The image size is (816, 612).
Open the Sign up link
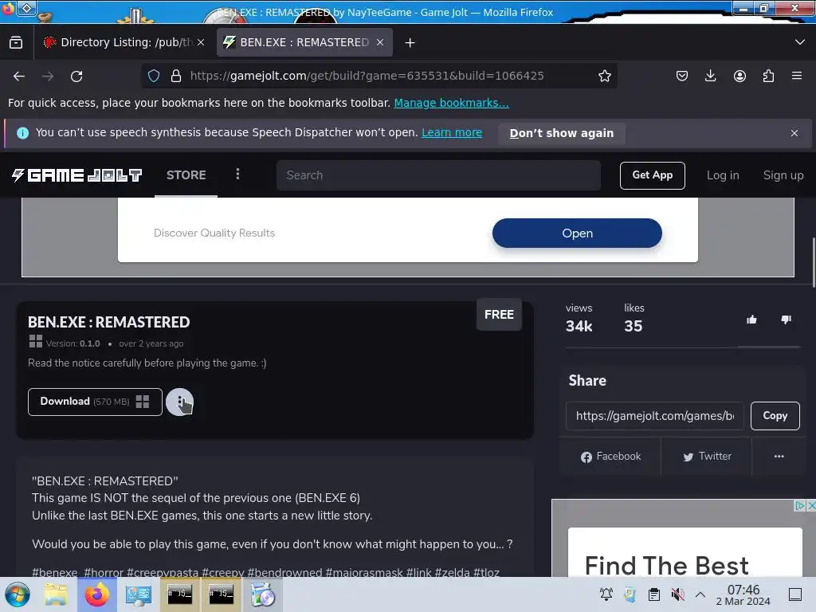783,175
